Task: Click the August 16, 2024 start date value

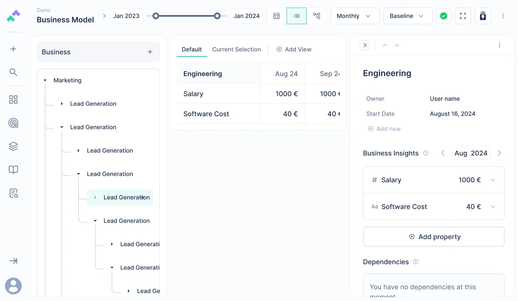Action: tap(452, 114)
